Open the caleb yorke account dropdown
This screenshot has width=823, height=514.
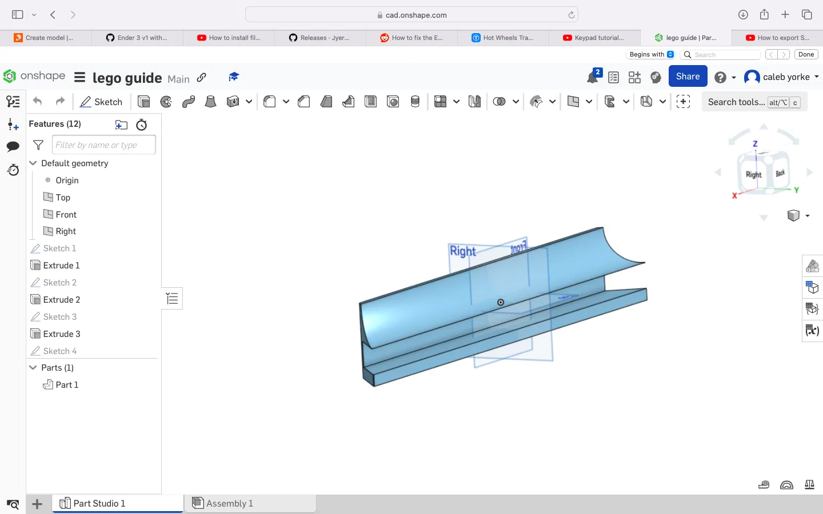click(786, 77)
